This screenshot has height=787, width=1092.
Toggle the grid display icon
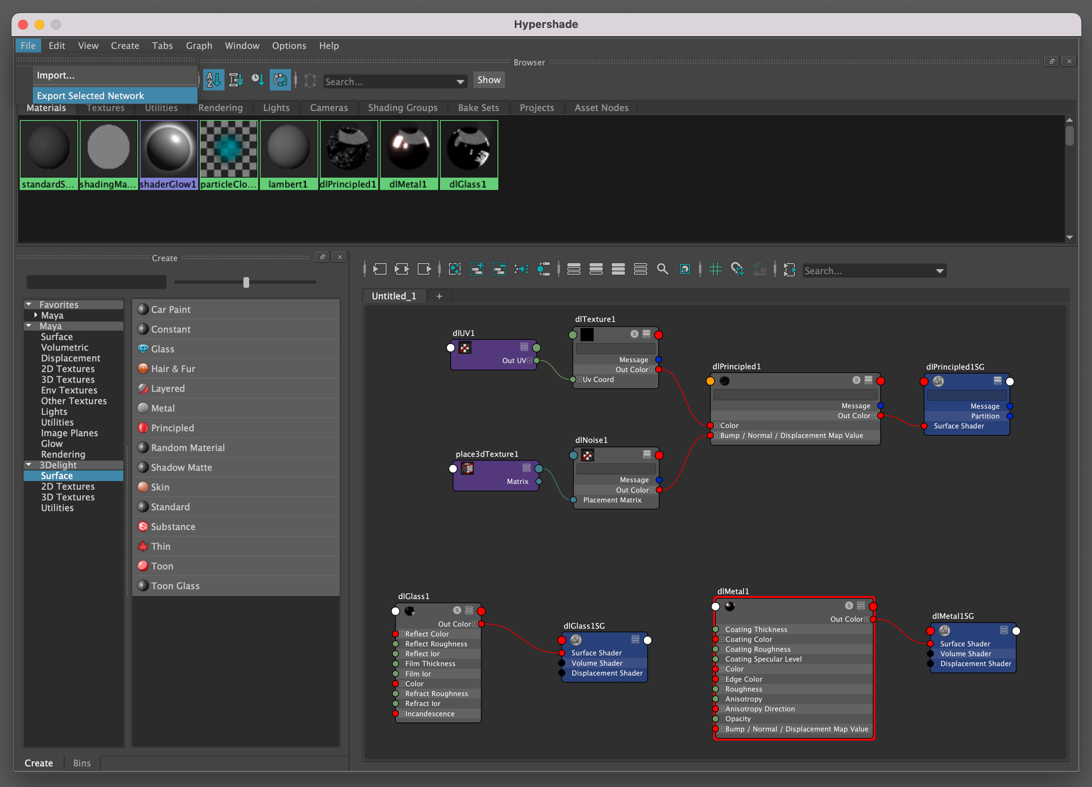coord(715,269)
